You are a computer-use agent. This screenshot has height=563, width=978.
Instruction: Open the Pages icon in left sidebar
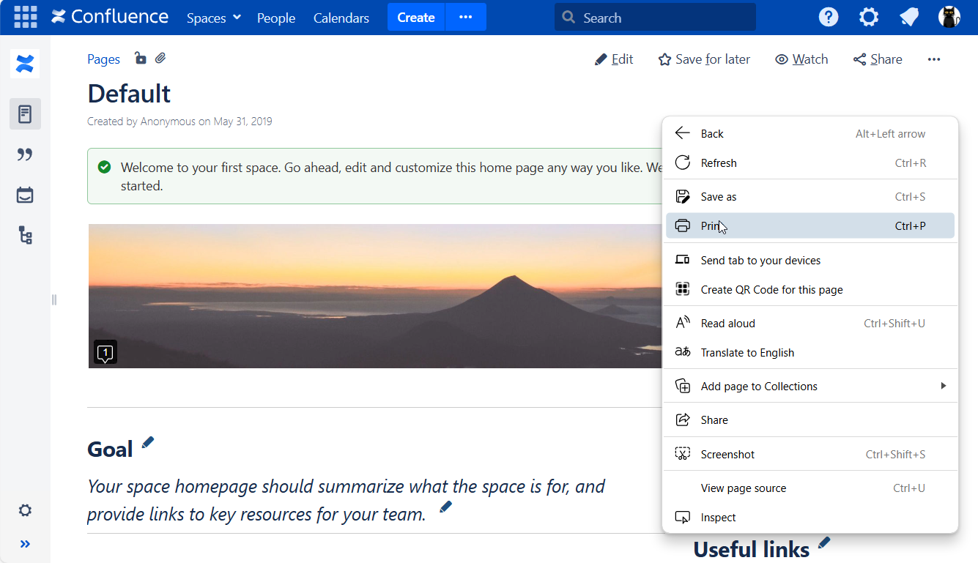coord(25,114)
